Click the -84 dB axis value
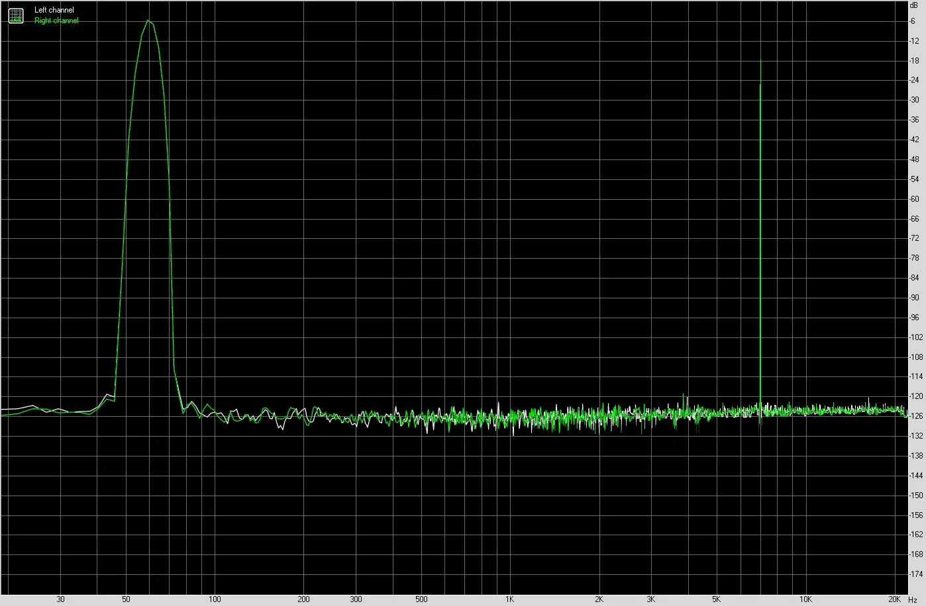 coord(914,278)
